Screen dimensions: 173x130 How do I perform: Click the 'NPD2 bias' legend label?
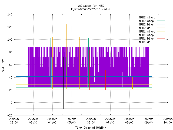click(x=146, y=24)
